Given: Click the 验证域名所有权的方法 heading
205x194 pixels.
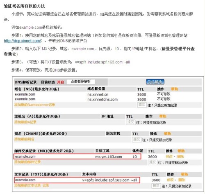Looking at the screenshot, I should 24,6.
